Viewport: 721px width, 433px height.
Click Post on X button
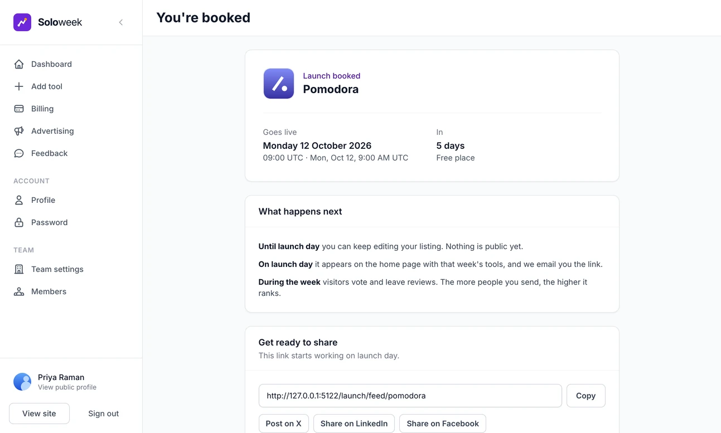click(x=283, y=424)
